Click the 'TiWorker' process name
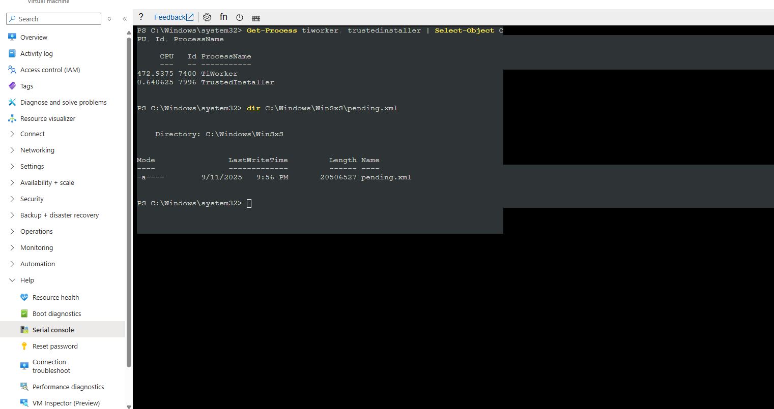774x409 pixels. [x=219, y=74]
